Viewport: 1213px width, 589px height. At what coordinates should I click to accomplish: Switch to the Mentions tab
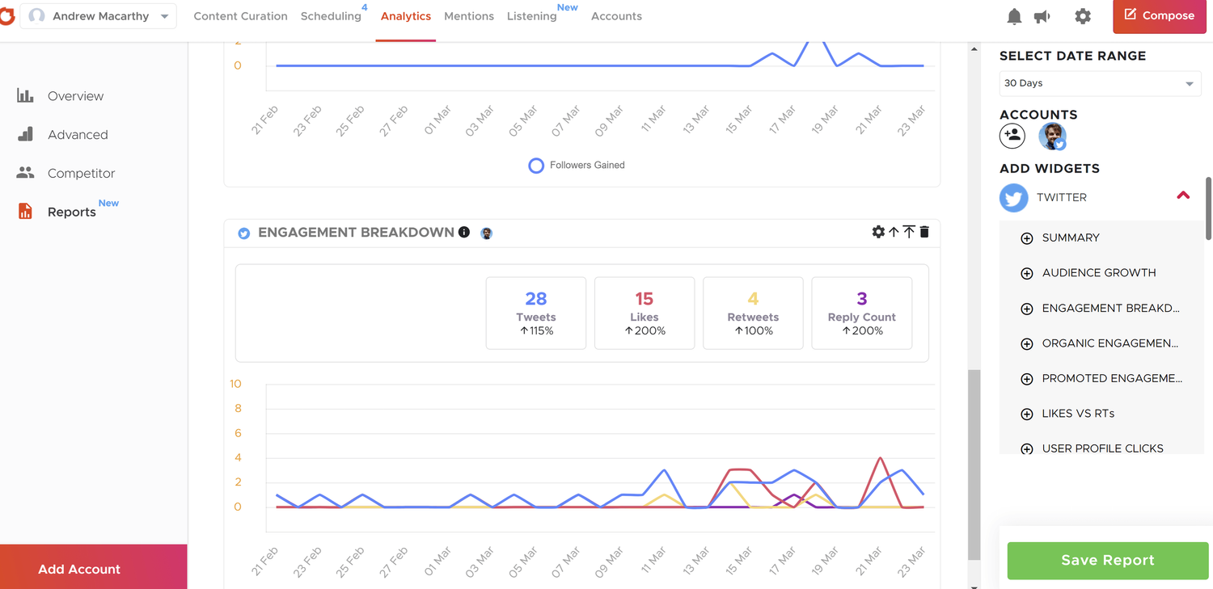tap(469, 15)
